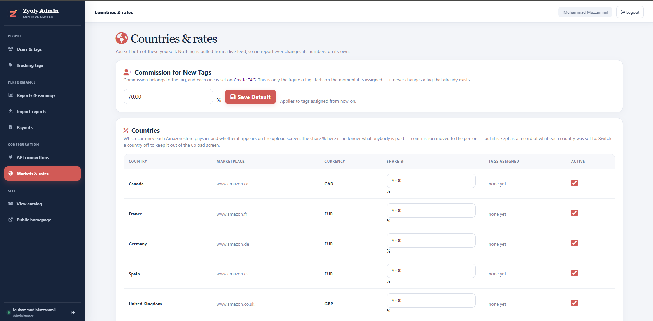
Task: Open View catalog link in sidebar
Action: [43, 204]
